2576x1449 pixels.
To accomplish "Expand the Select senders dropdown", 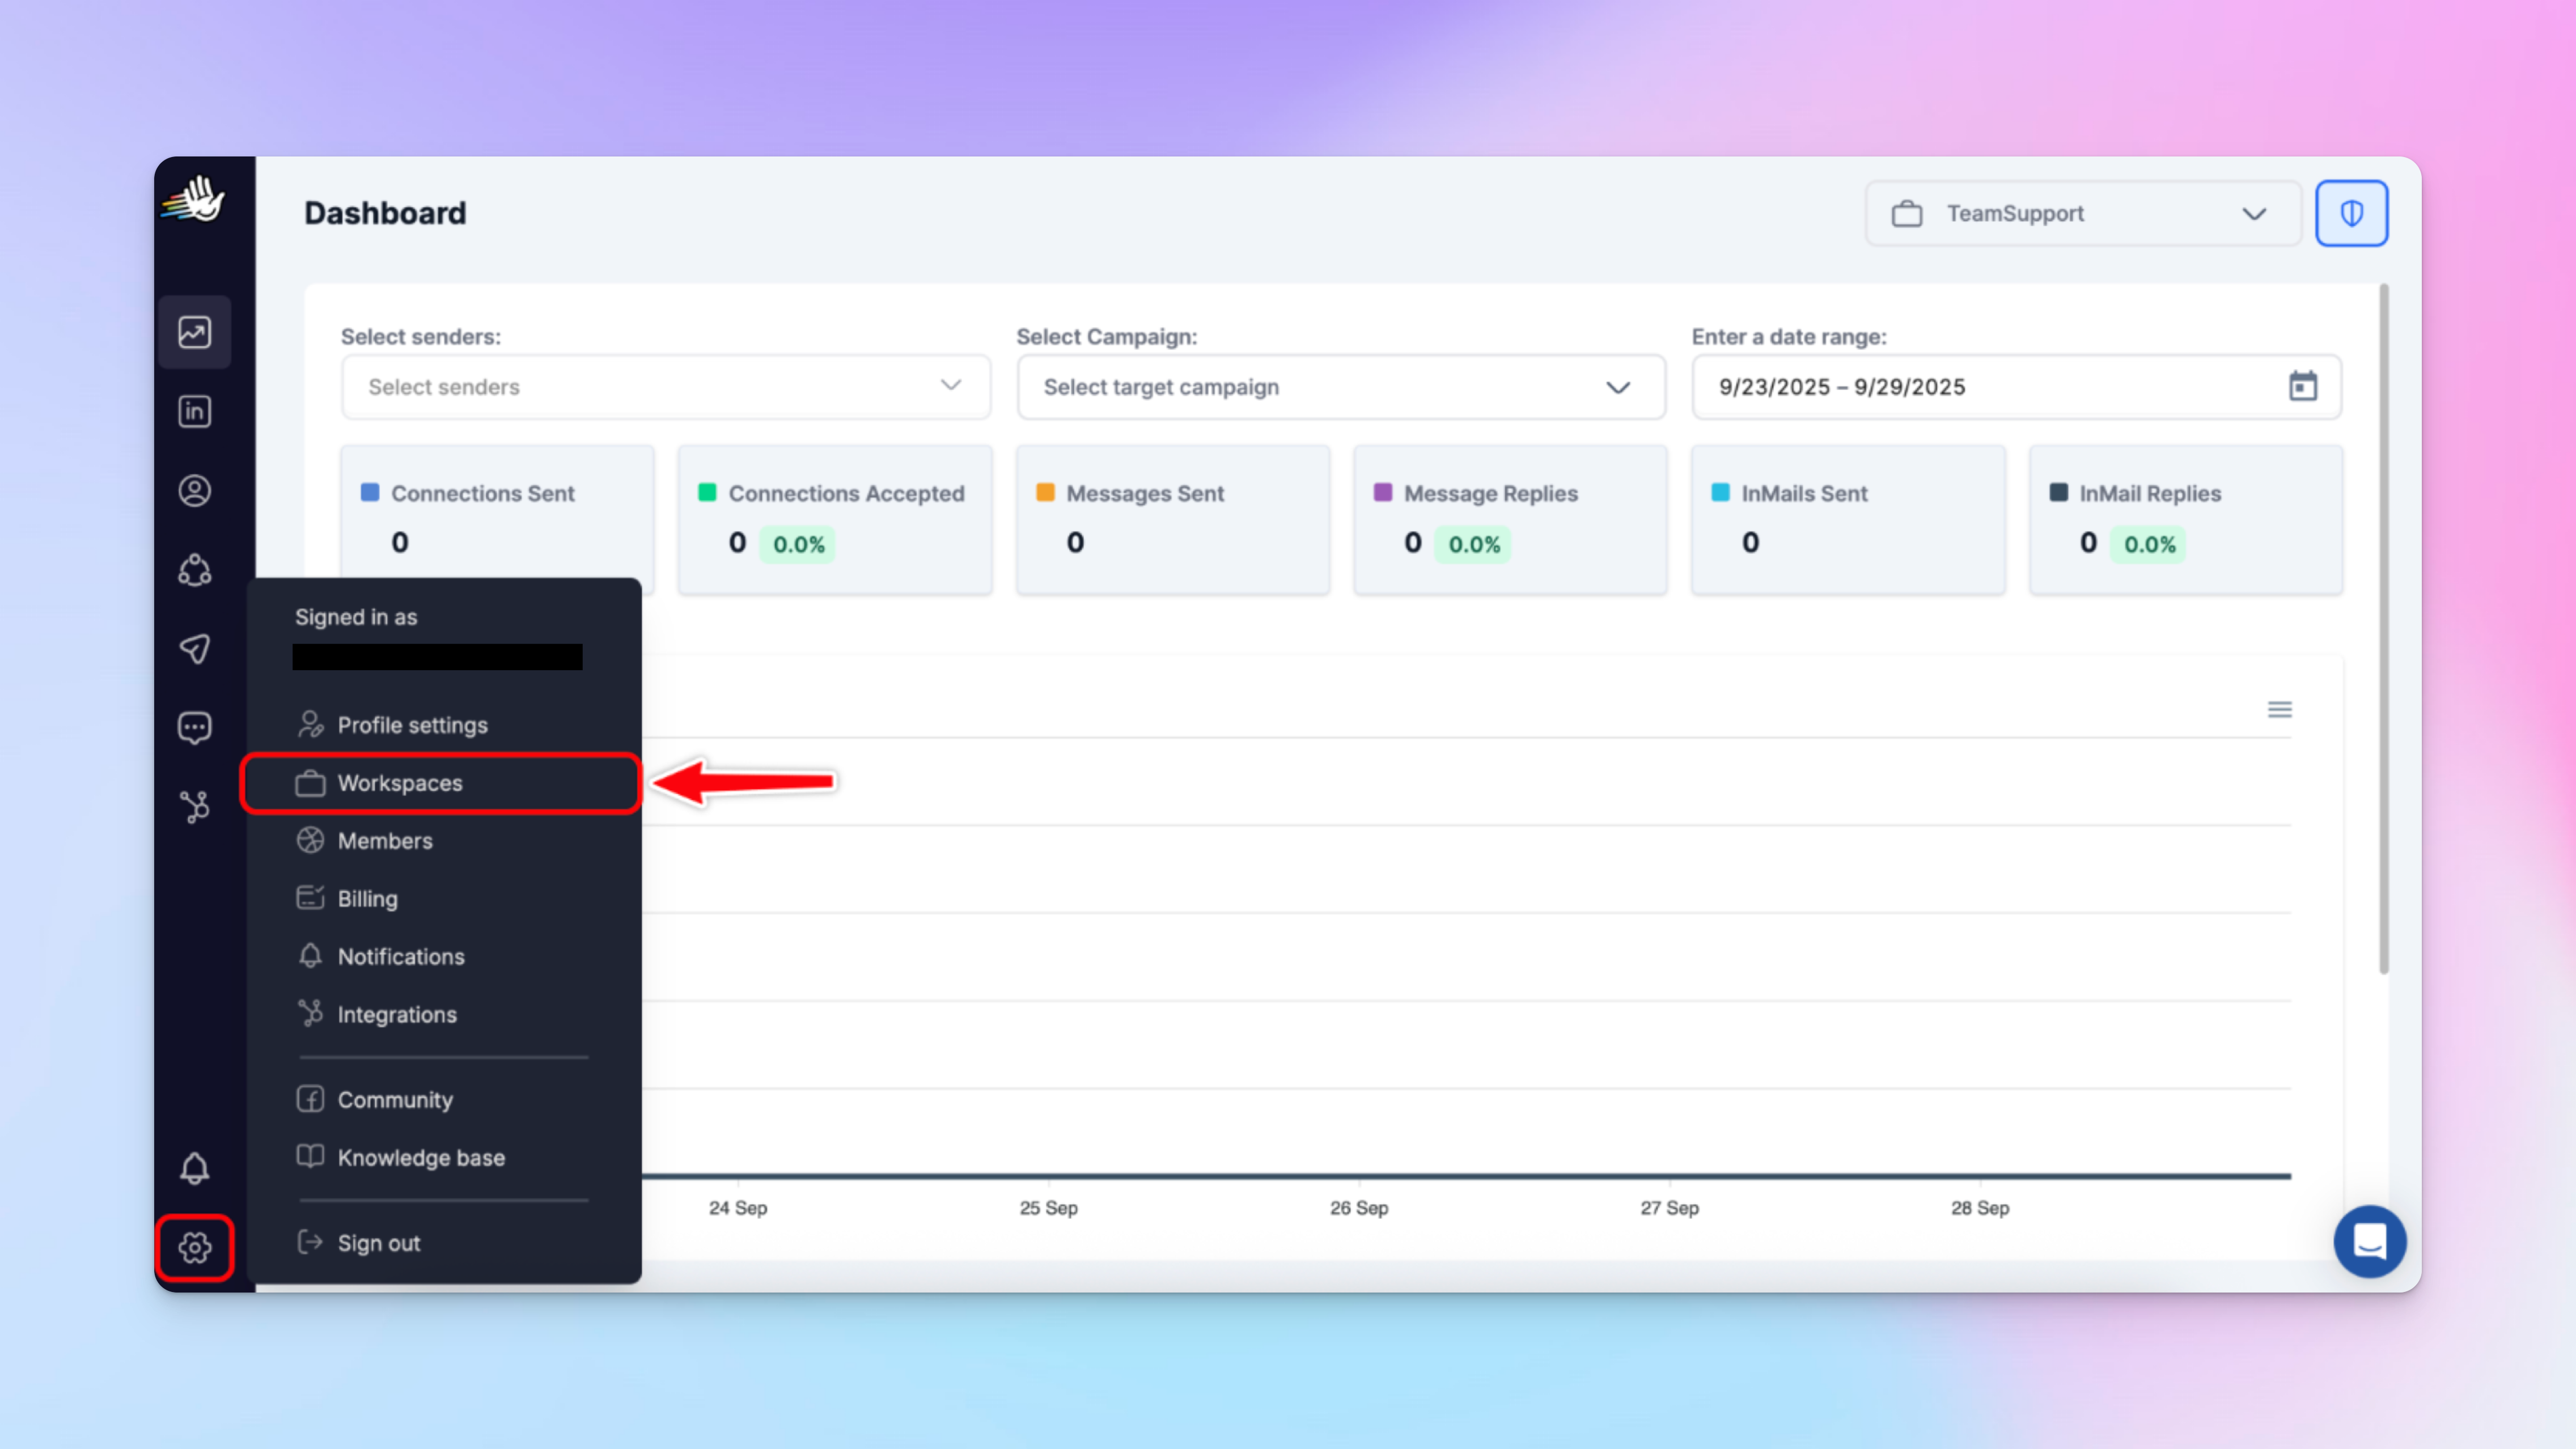I will click(665, 387).
